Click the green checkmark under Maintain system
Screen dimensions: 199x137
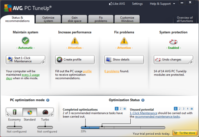pyautogui.click(x=26, y=41)
